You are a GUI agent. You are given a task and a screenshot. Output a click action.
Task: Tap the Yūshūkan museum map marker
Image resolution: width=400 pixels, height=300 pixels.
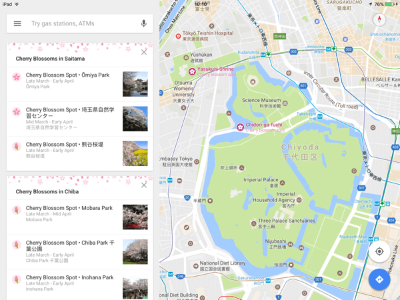[186, 57]
